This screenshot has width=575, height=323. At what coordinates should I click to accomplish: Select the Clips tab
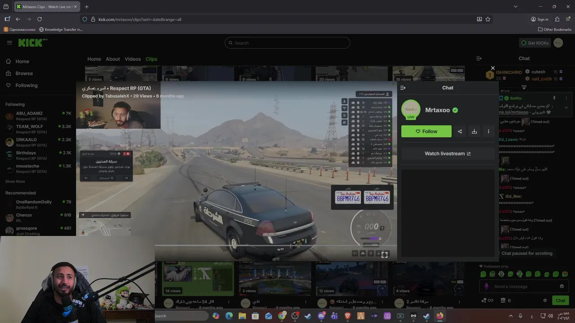(151, 59)
